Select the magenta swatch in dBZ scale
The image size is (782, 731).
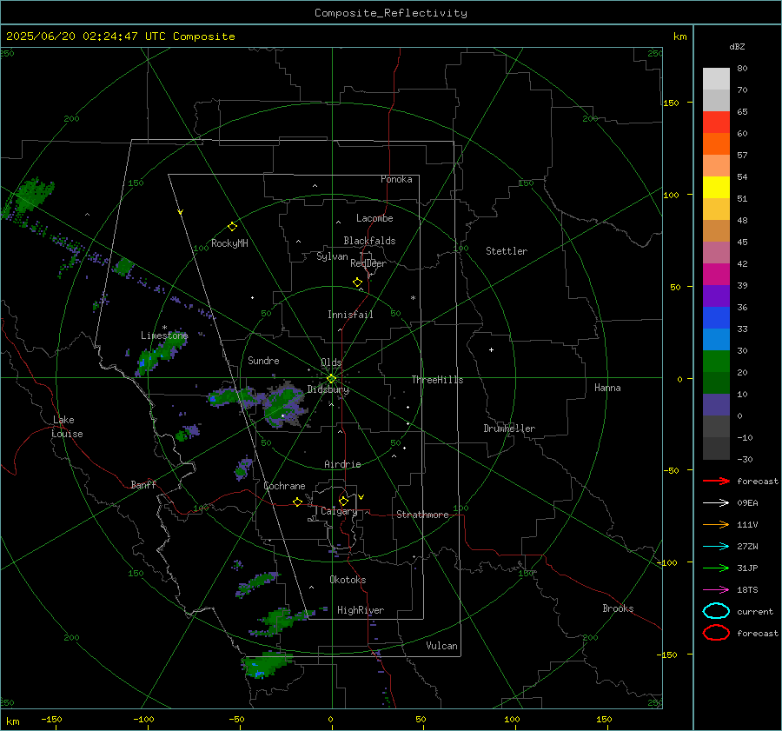[x=716, y=275]
